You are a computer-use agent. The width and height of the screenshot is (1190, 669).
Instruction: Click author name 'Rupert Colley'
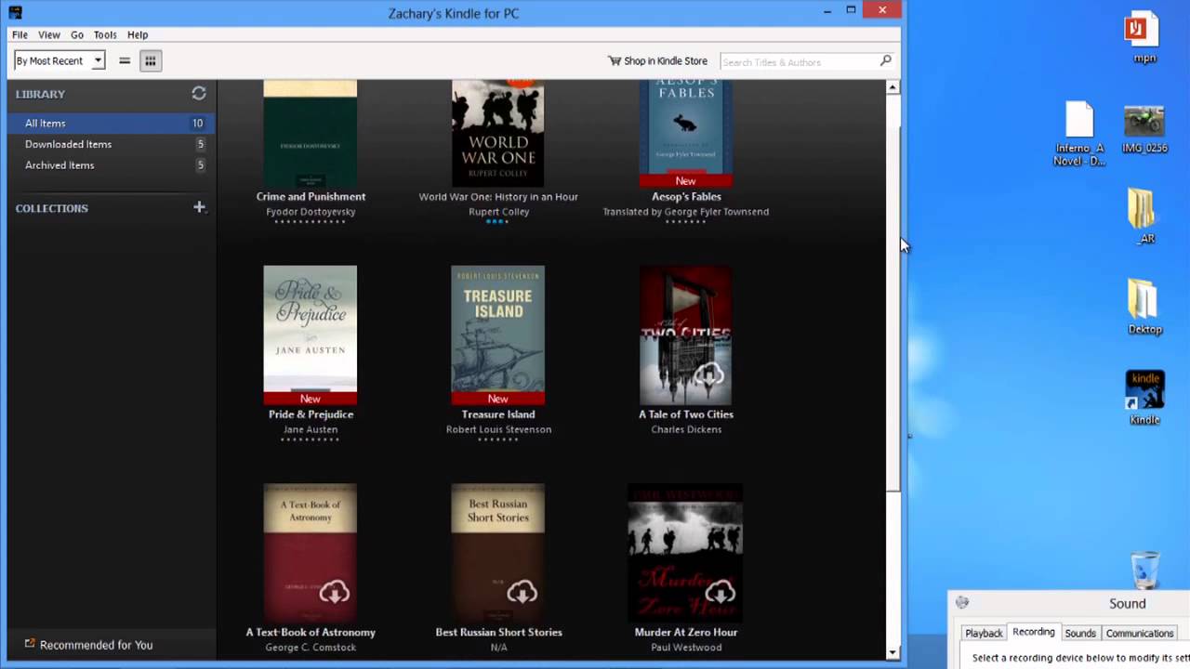point(498,212)
